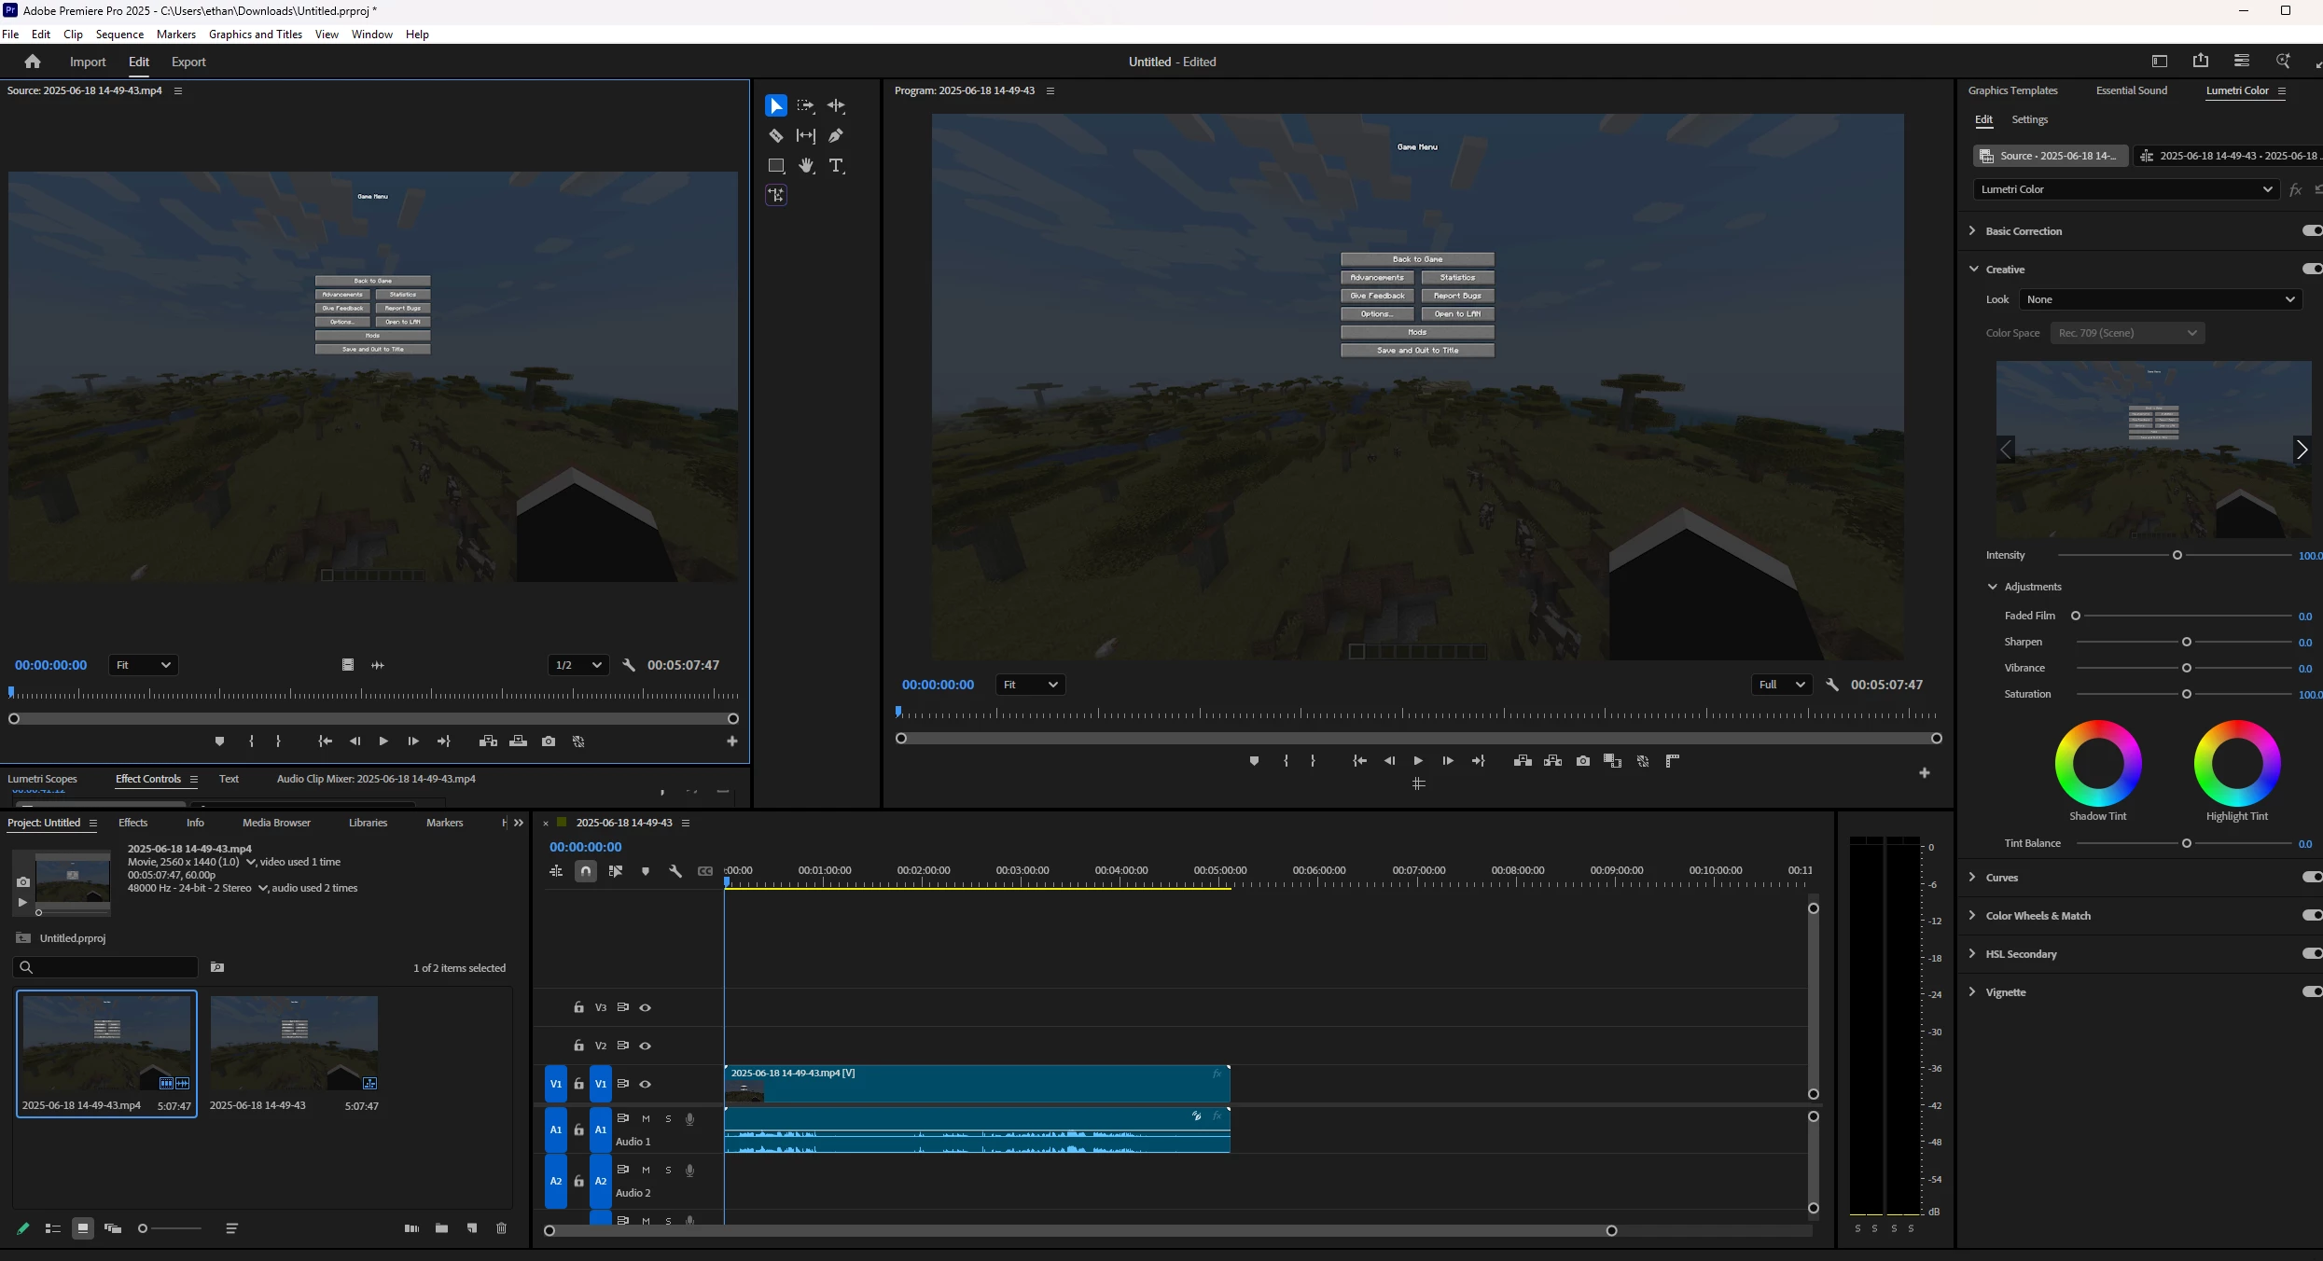This screenshot has height=1261, width=2323.
Task: Disable the Basic Correction section toggle
Action: coord(2311,230)
